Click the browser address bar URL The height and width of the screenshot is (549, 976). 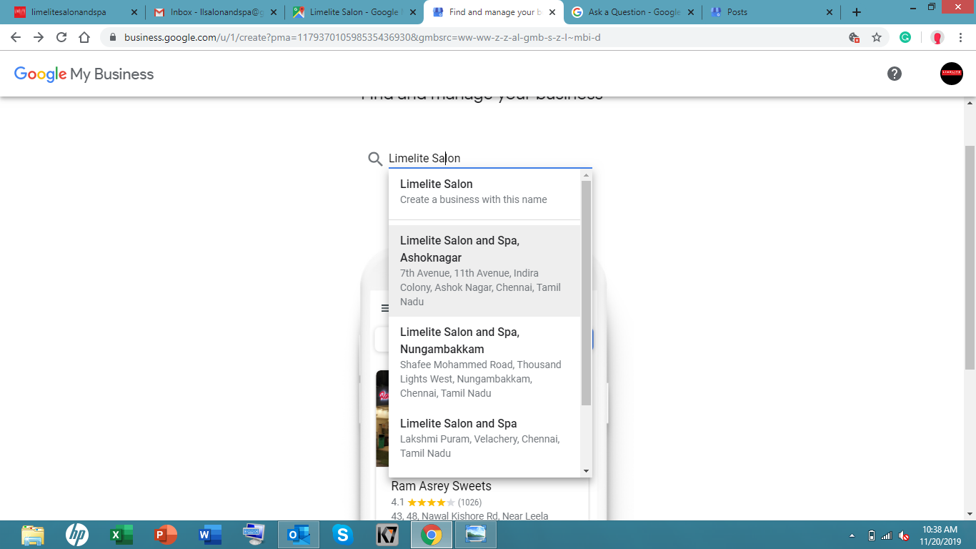(x=362, y=37)
